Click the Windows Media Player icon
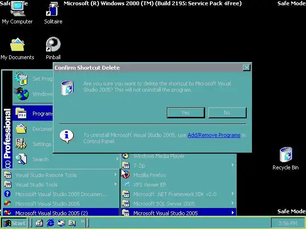 tap(125, 156)
